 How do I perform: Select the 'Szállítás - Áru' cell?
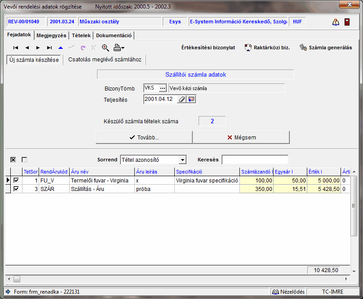[x=102, y=189]
